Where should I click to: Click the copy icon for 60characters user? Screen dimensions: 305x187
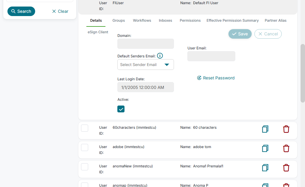265,129
